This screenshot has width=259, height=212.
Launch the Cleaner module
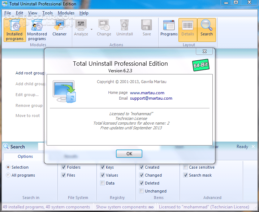coord(60,27)
